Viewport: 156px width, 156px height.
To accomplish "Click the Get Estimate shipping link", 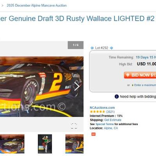I will 113,120.
